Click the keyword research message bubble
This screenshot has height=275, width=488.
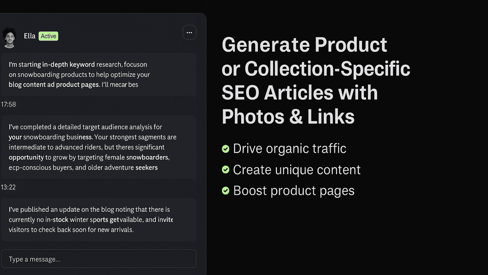pyautogui.click(x=99, y=75)
